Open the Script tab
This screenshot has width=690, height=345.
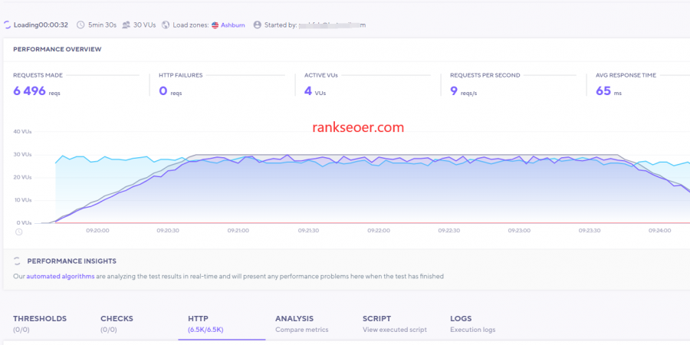(395, 324)
